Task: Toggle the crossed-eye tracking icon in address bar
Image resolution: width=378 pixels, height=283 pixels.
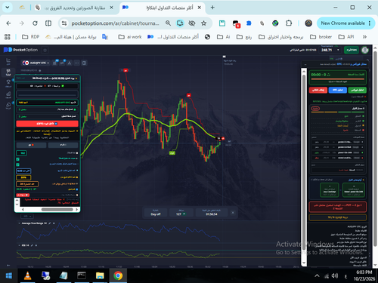Action: click(192, 23)
